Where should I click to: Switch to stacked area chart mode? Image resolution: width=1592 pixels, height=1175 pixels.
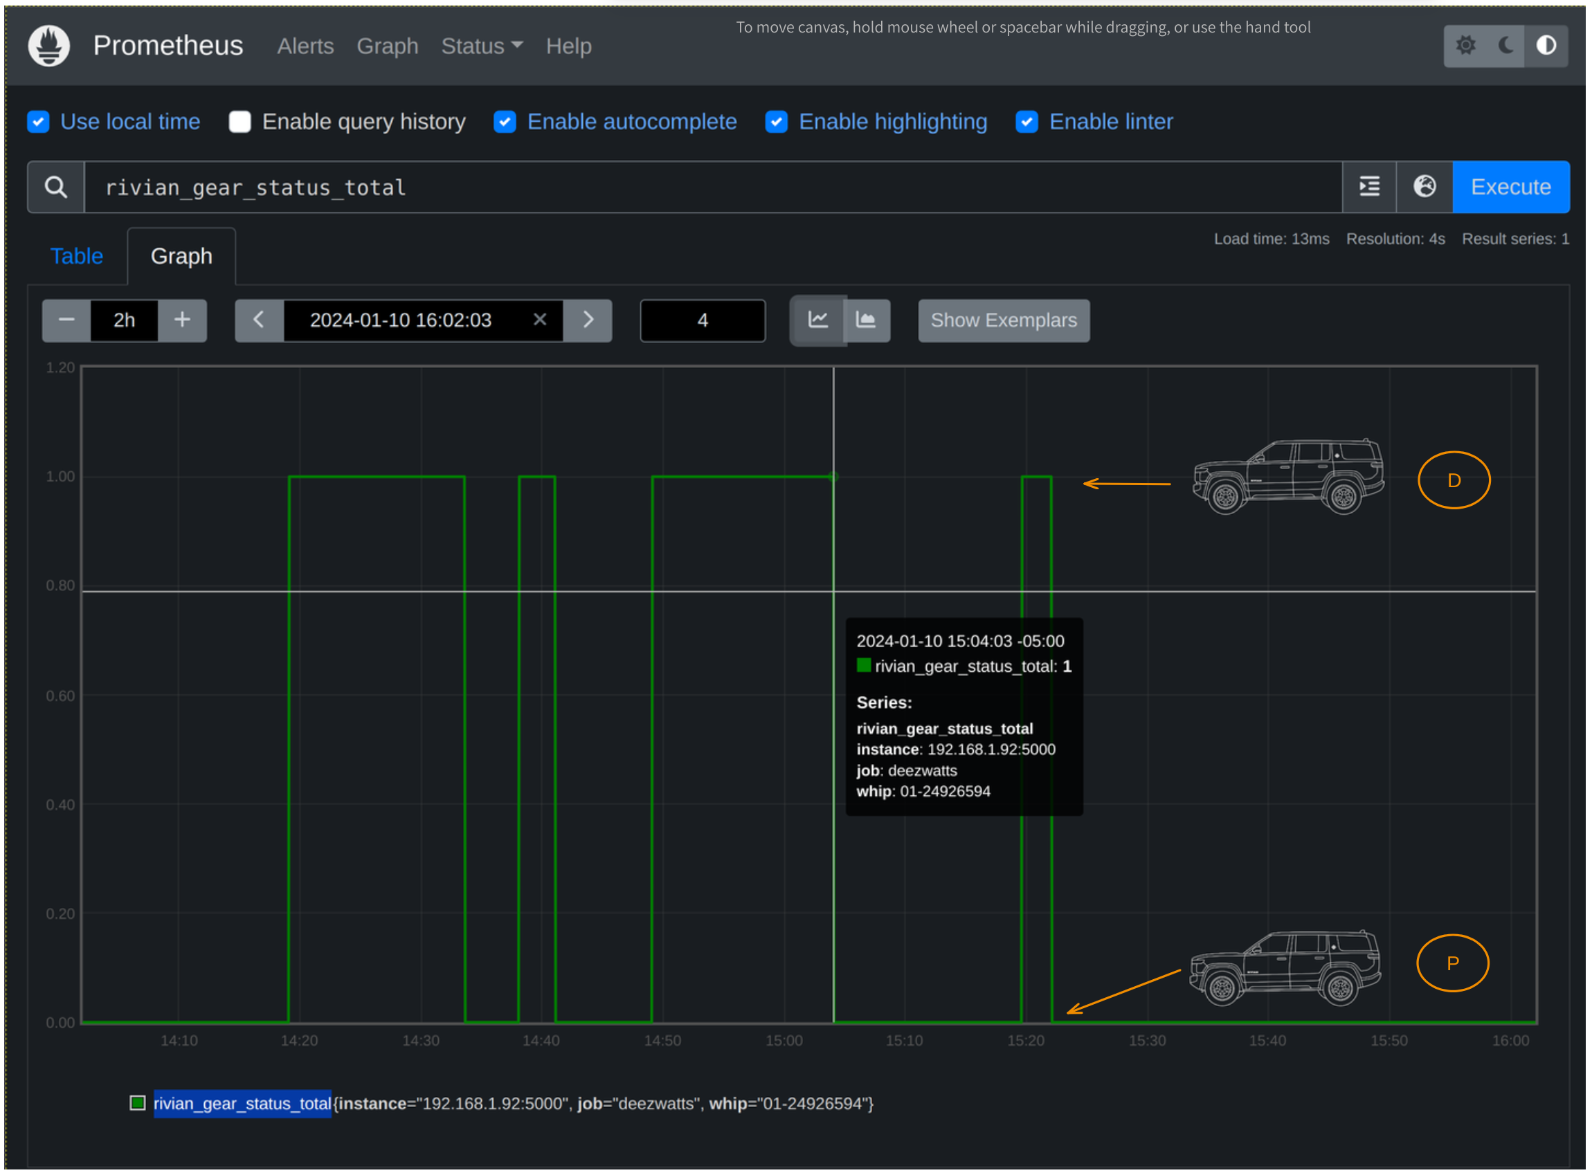tap(867, 321)
